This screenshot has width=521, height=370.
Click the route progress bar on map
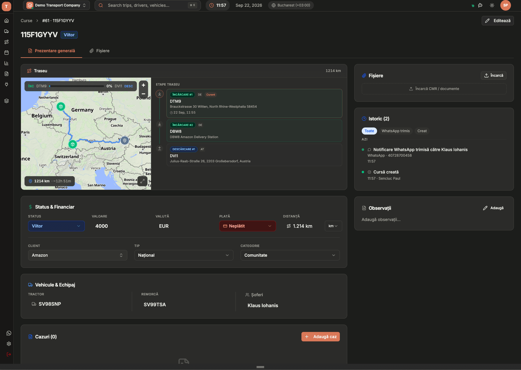(x=77, y=86)
